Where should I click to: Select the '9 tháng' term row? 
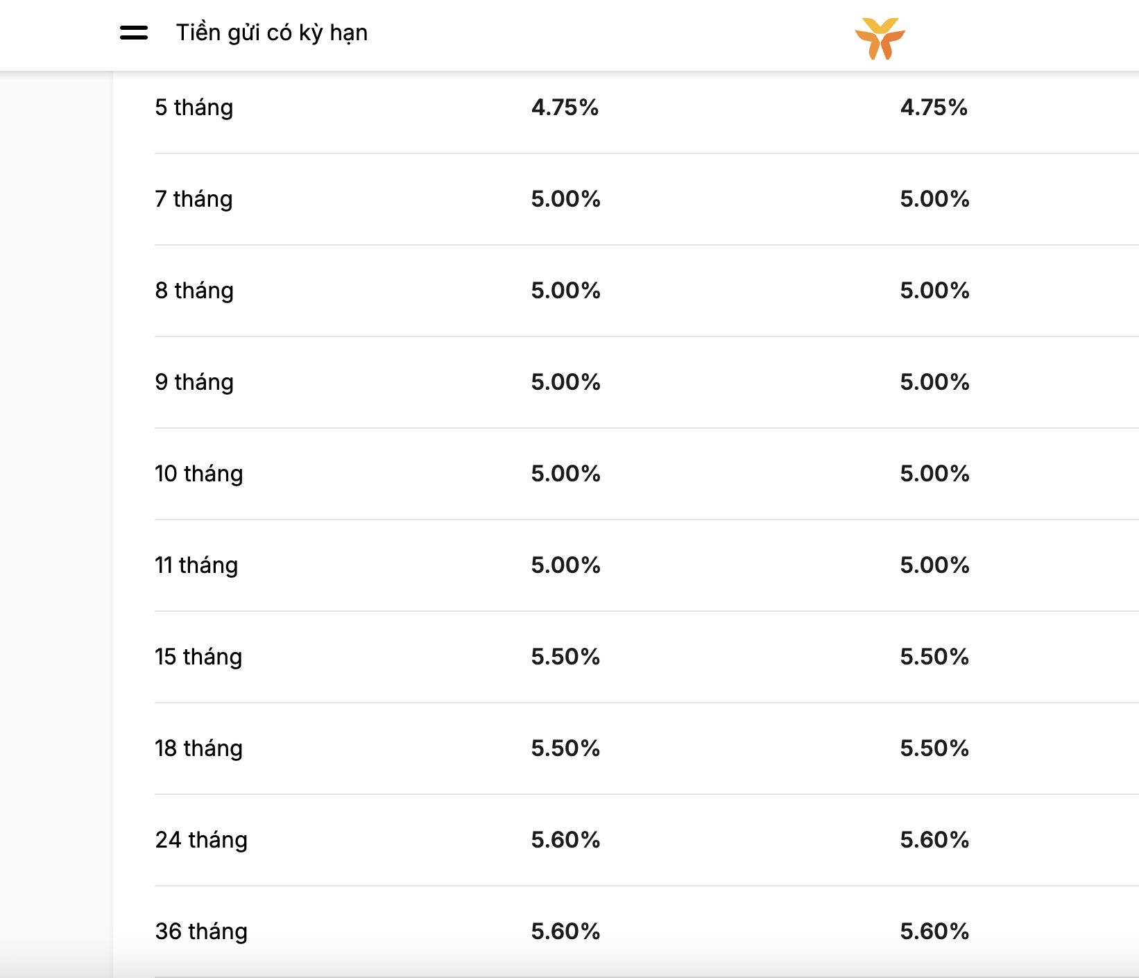click(194, 381)
